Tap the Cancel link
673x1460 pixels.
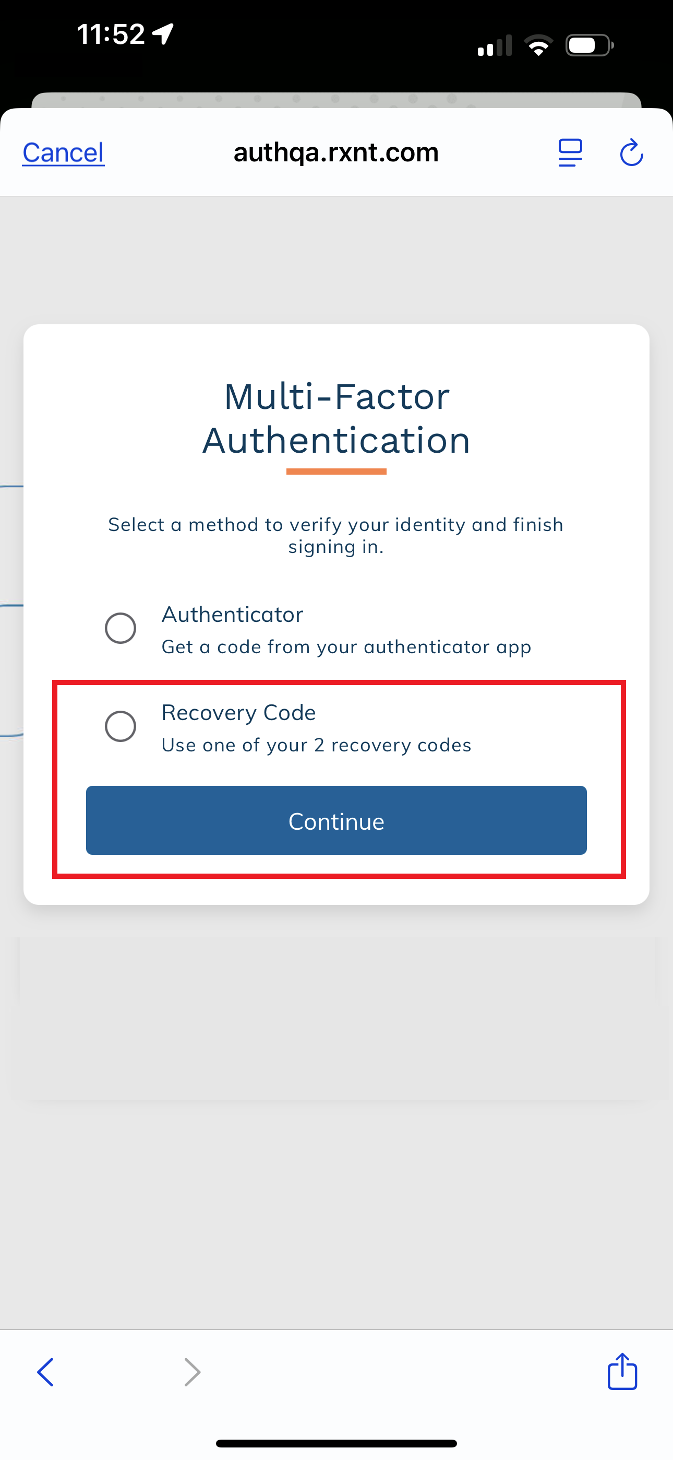point(64,152)
